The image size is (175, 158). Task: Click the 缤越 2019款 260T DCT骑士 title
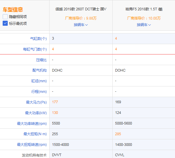click(81, 9)
